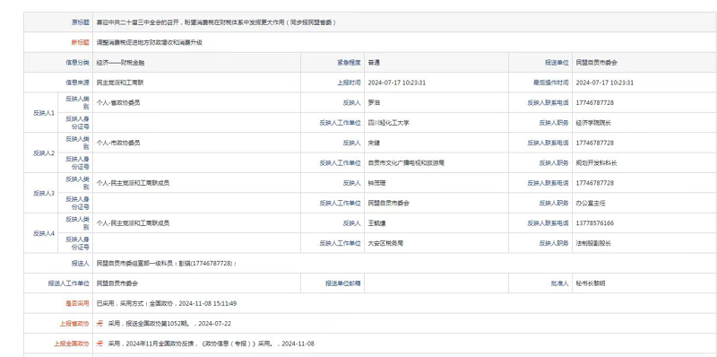Select the 办公室主任 position value
Screen dimensions: 717x357
591,204
